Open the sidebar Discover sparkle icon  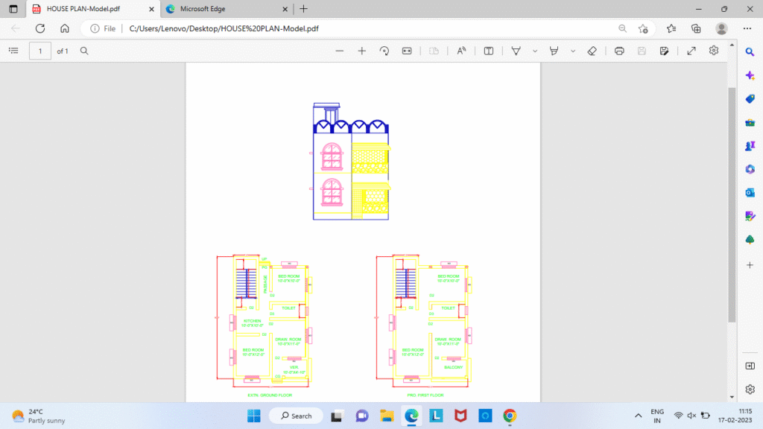[750, 75]
